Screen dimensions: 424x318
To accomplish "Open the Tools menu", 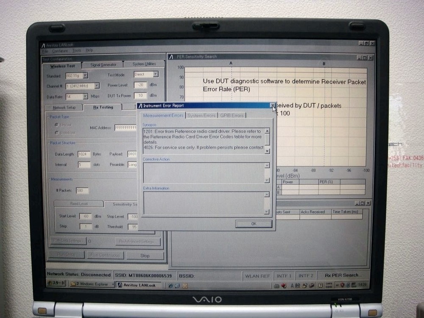I will click(76, 50).
